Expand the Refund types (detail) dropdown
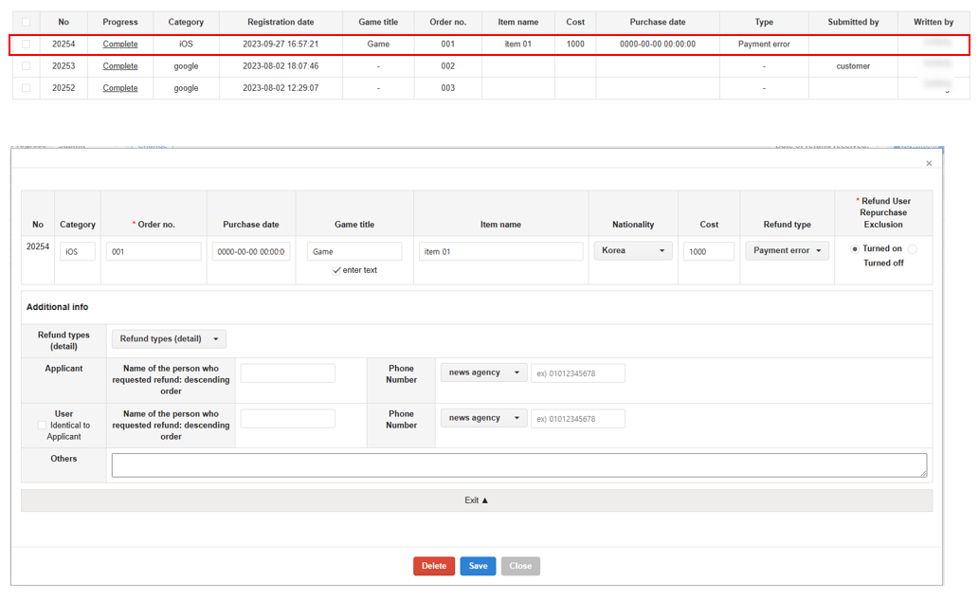The width and height of the screenshot is (979, 600). click(x=168, y=338)
